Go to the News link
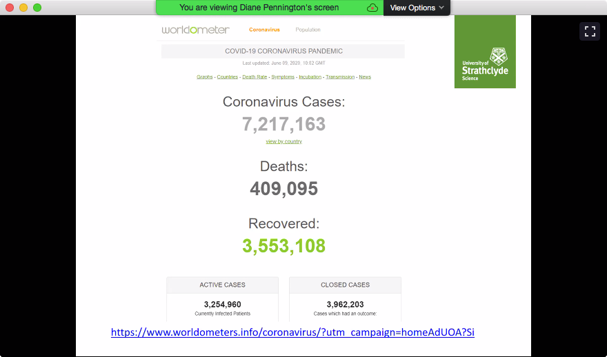Viewport: 607px width, 357px height. click(x=365, y=76)
